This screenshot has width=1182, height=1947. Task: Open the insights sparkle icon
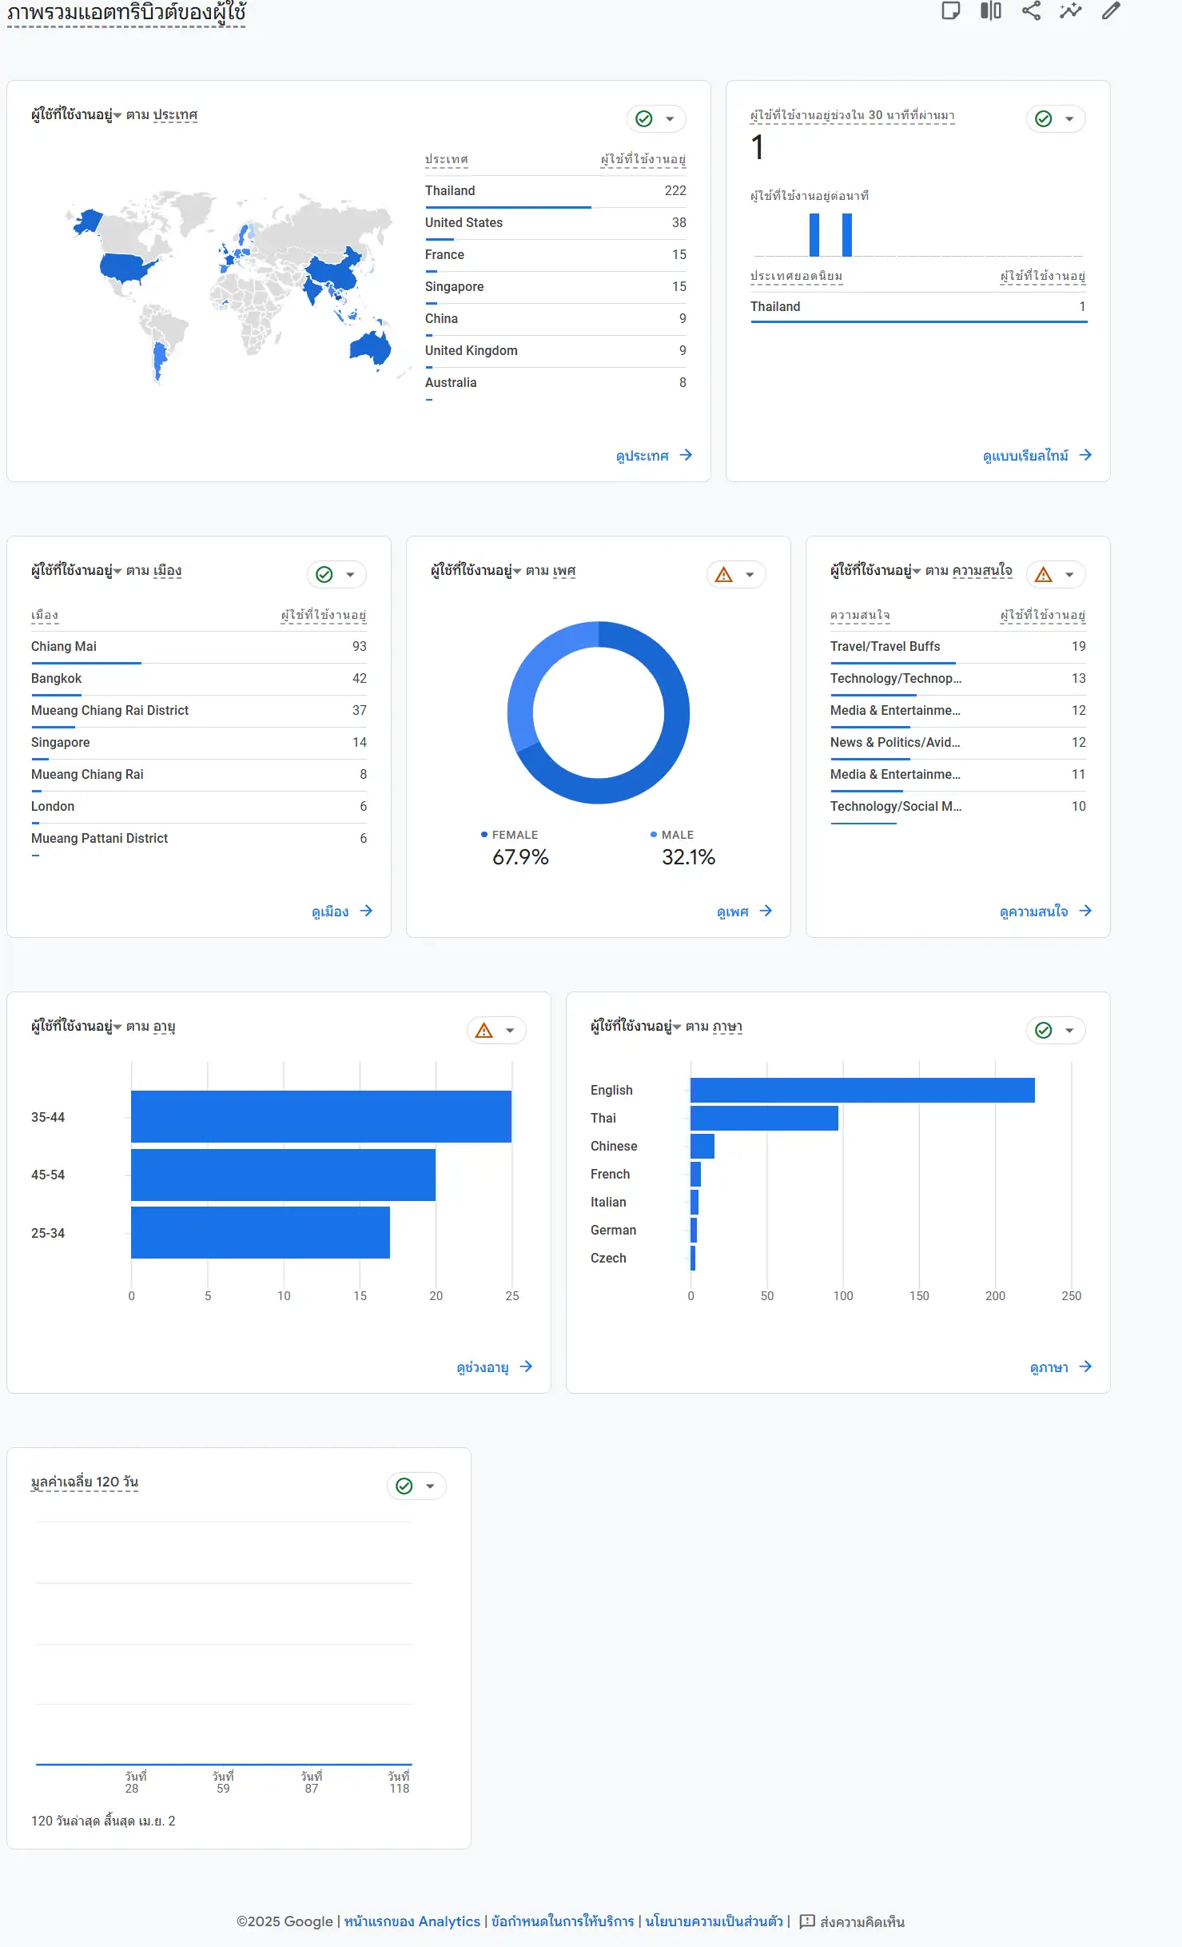pyautogui.click(x=1071, y=10)
